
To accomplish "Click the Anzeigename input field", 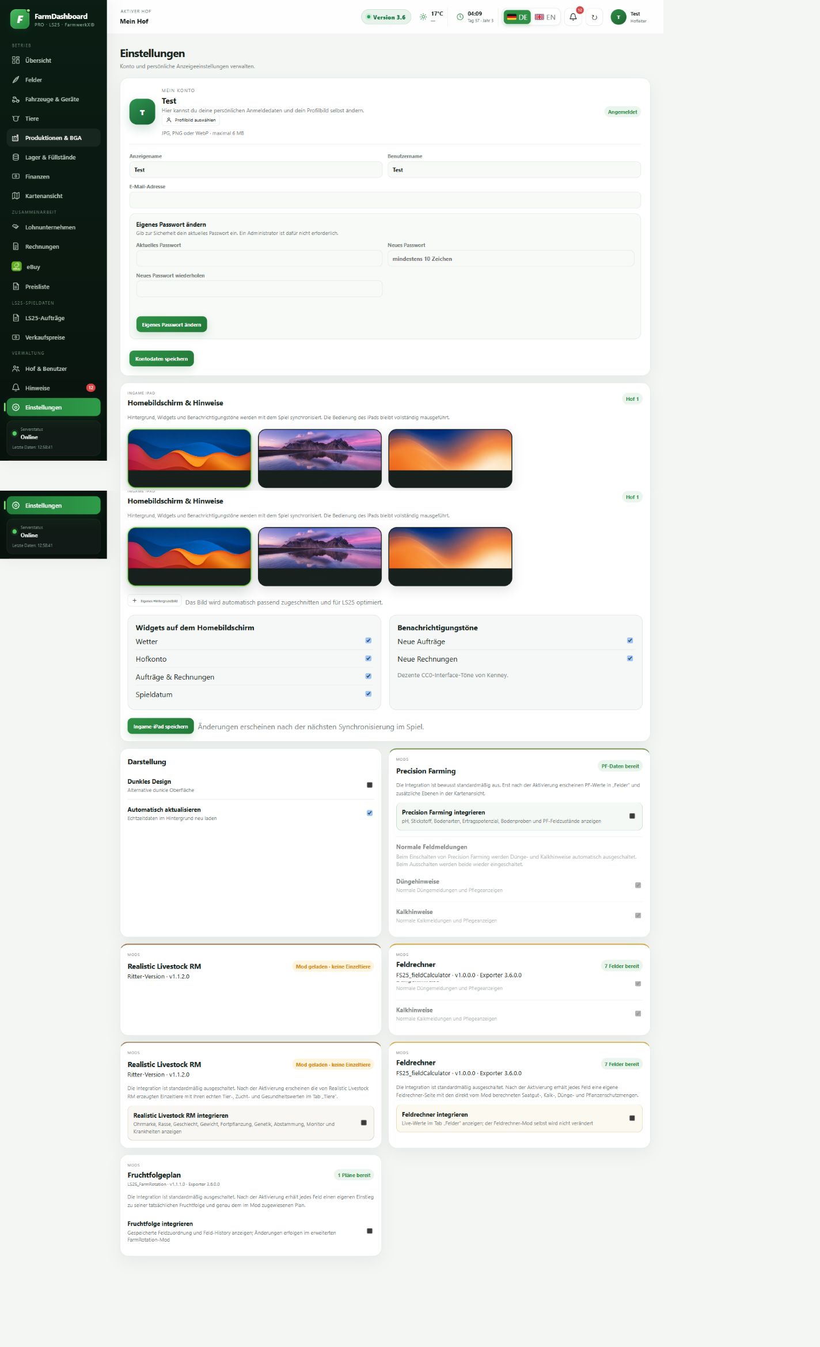I will pos(256,170).
